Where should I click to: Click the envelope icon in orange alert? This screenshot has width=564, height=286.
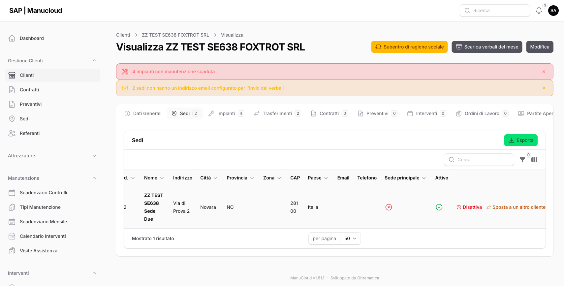(125, 88)
